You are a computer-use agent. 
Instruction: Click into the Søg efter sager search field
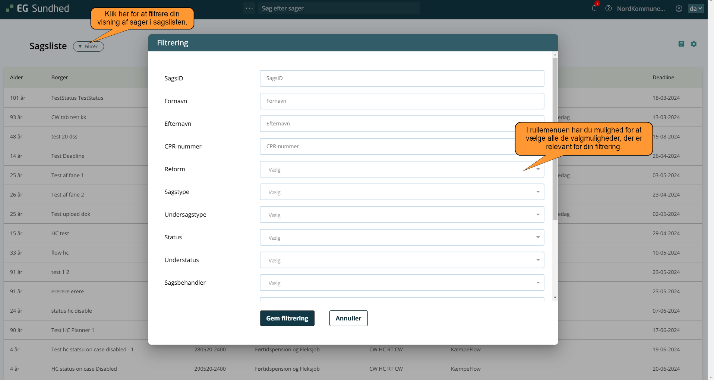[339, 8]
